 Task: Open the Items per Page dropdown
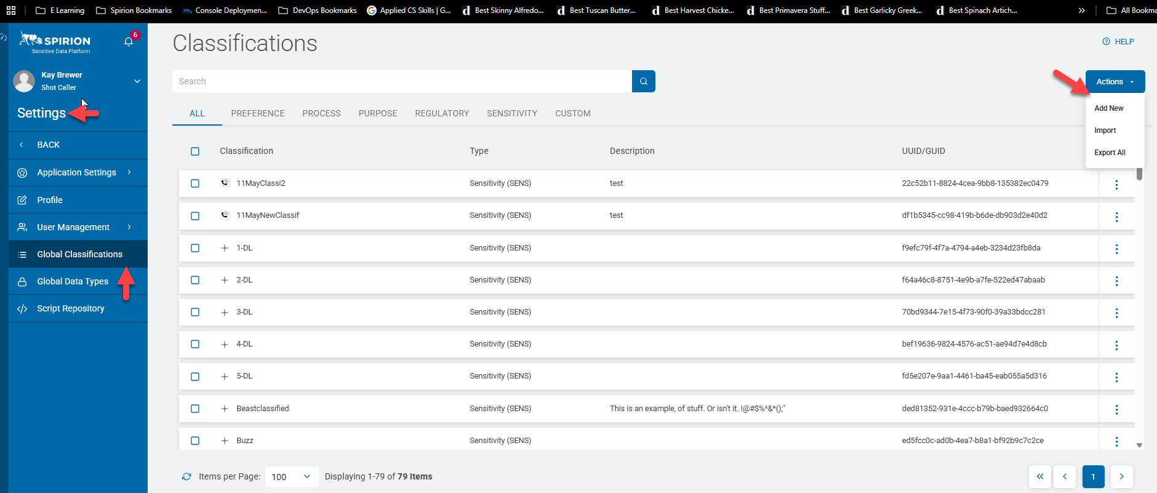coord(292,476)
